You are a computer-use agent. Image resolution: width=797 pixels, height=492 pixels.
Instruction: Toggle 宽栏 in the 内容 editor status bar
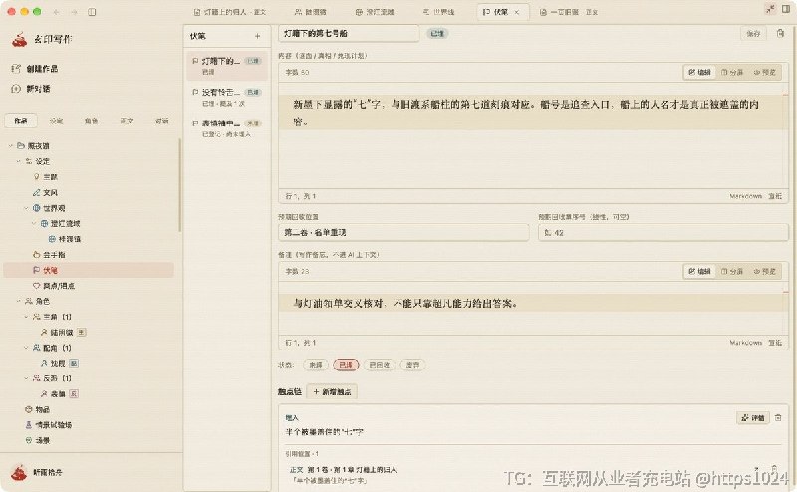tap(775, 196)
